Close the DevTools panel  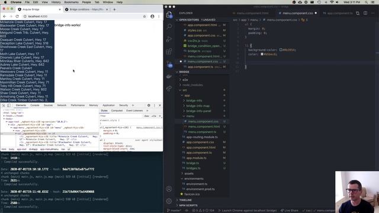[x=160, y=105]
